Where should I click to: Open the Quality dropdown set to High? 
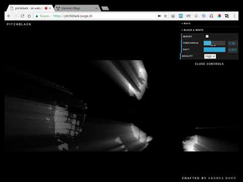tap(210, 56)
